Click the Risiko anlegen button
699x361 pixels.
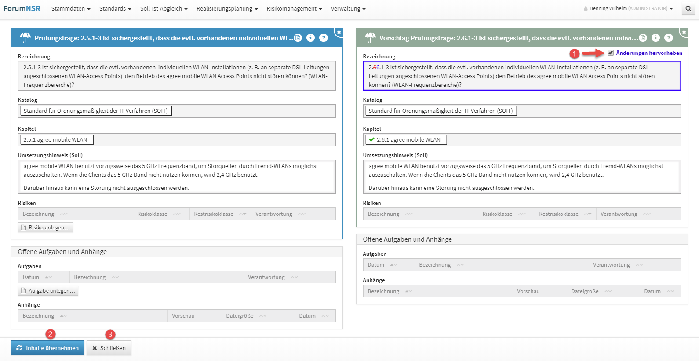[45, 227]
